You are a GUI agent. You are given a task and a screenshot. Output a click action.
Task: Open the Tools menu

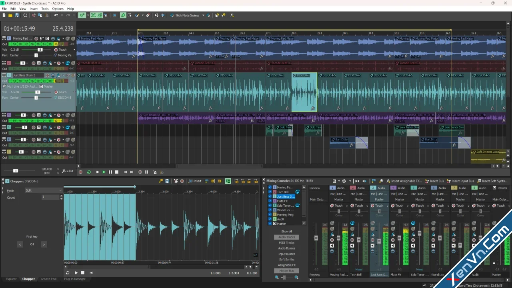click(x=45, y=9)
